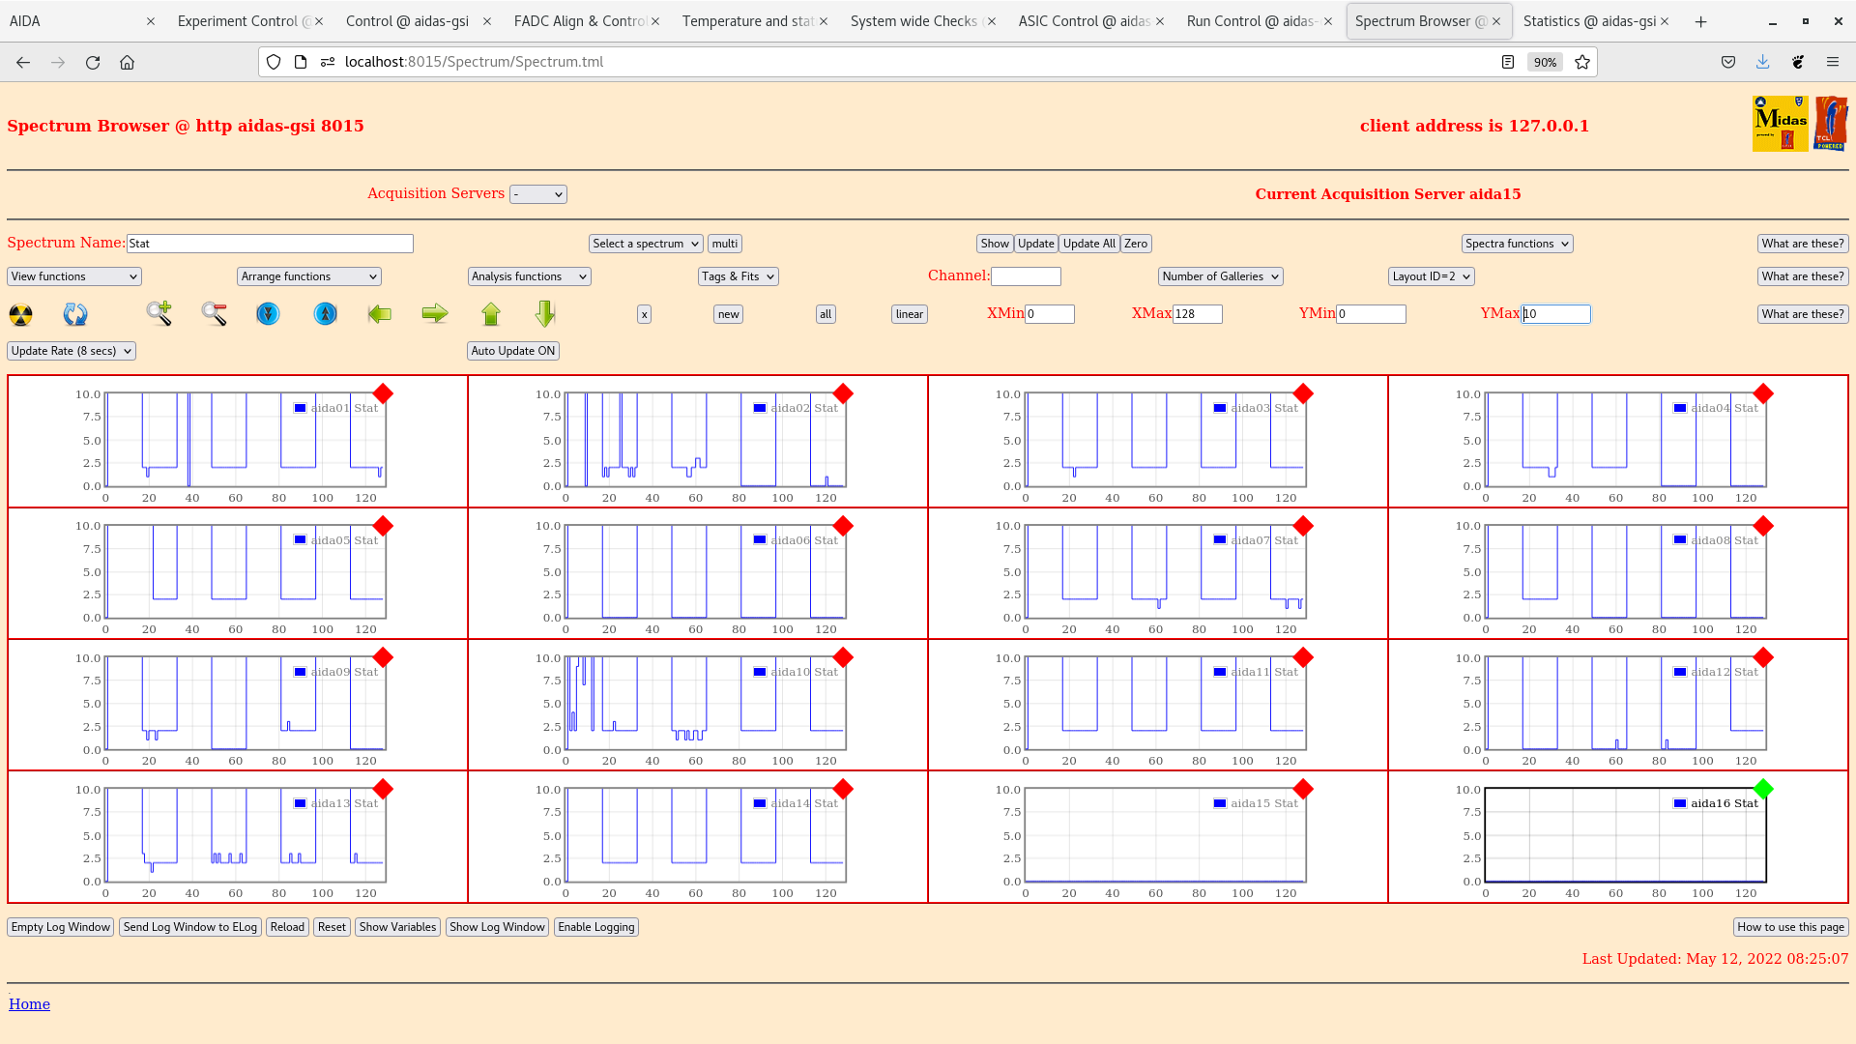Click the blue circle up-arrow icon
This screenshot has width=1856, height=1044.
[x=326, y=313]
